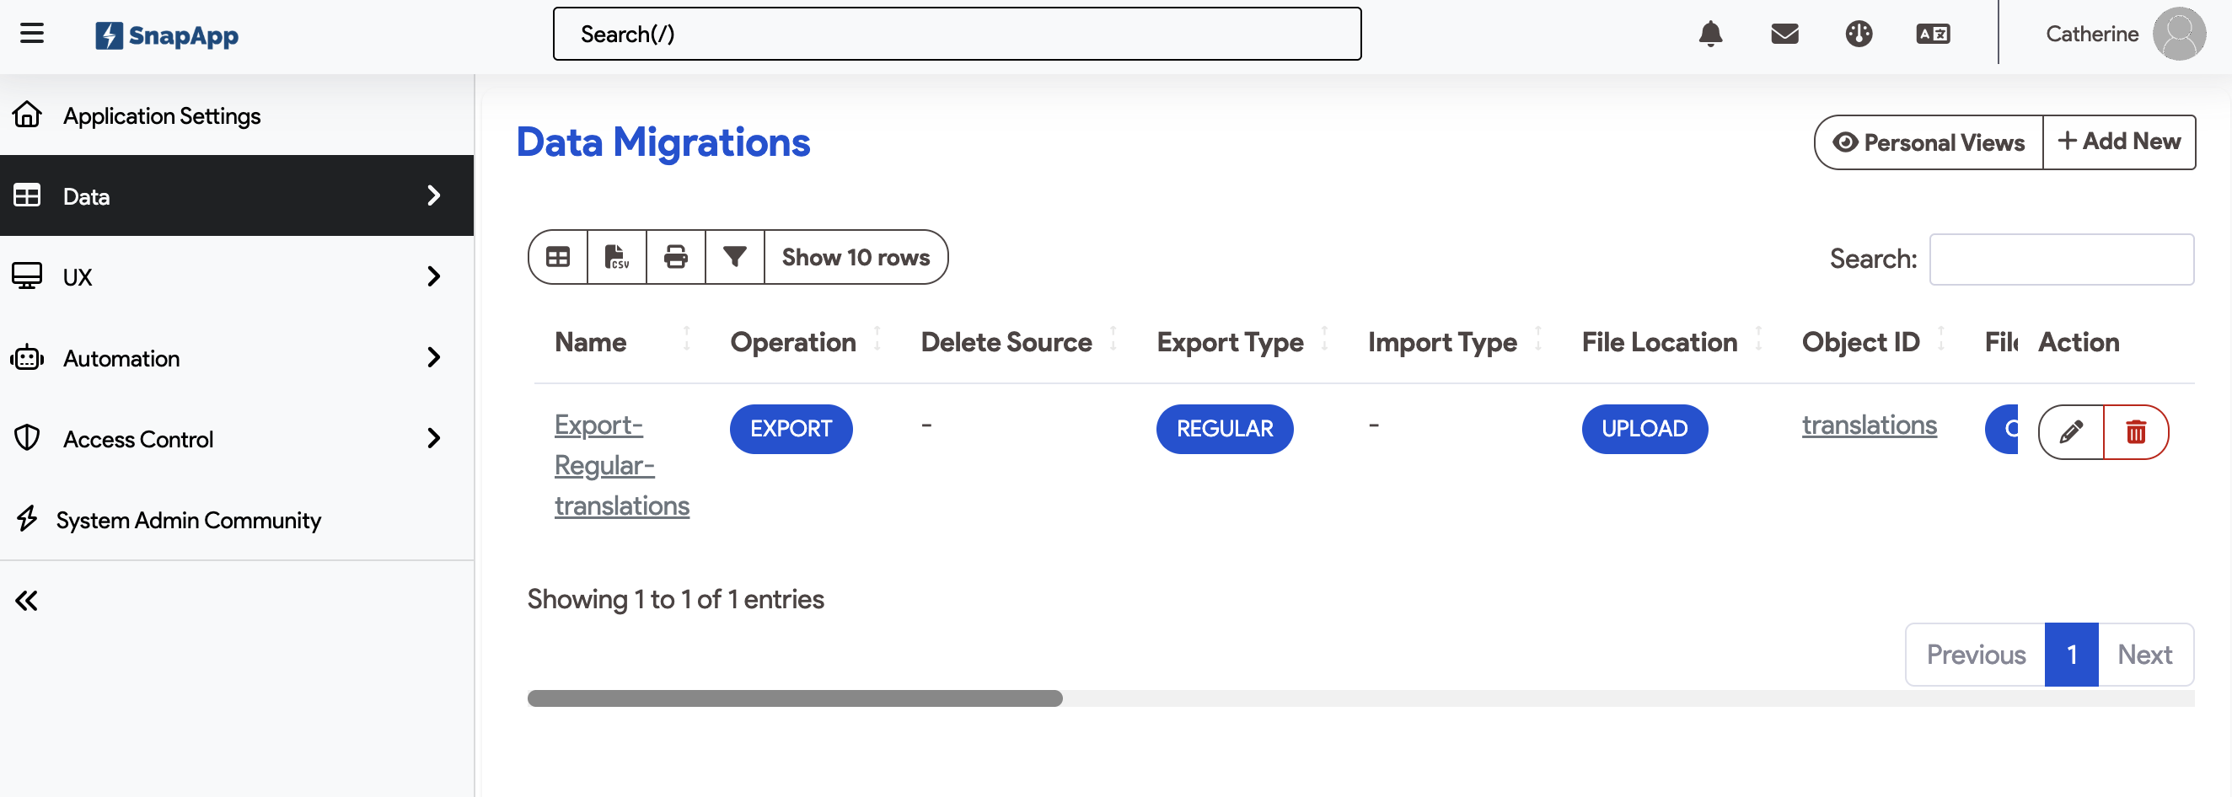The height and width of the screenshot is (797, 2232).
Task: Open the filter icon for the table
Action: 734,256
